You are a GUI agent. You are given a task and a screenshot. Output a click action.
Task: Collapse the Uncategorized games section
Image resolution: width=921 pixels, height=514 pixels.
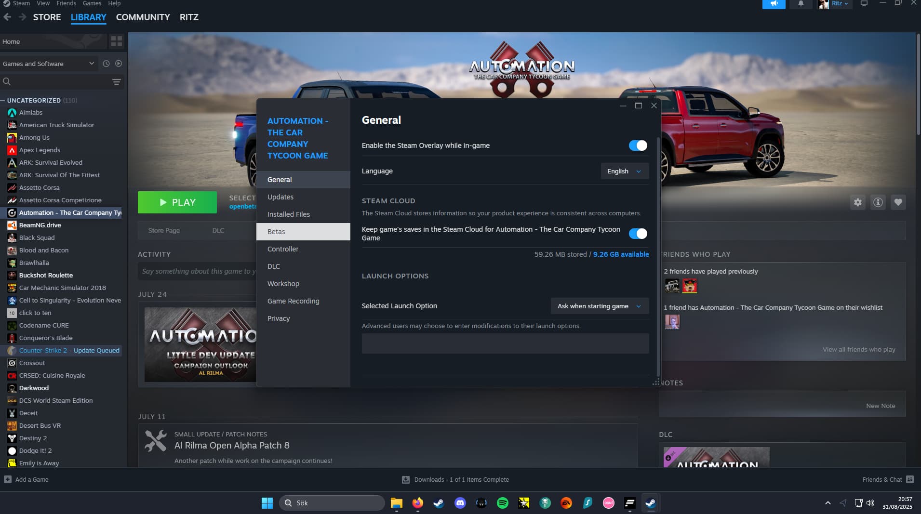3,100
